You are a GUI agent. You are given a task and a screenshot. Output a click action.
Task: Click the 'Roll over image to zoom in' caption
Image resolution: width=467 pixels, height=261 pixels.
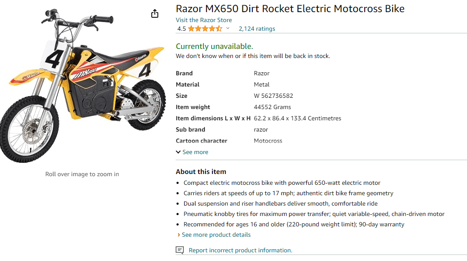pos(82,174)
